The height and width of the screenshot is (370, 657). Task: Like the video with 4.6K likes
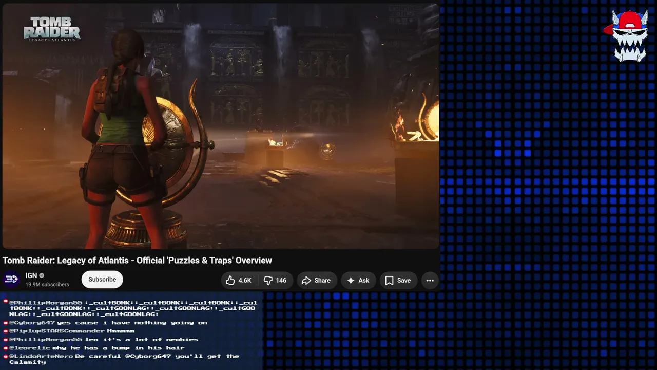point(239,280)
